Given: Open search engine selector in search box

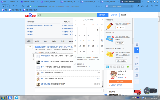Looking at the screenshot, I should coord(107,6).
